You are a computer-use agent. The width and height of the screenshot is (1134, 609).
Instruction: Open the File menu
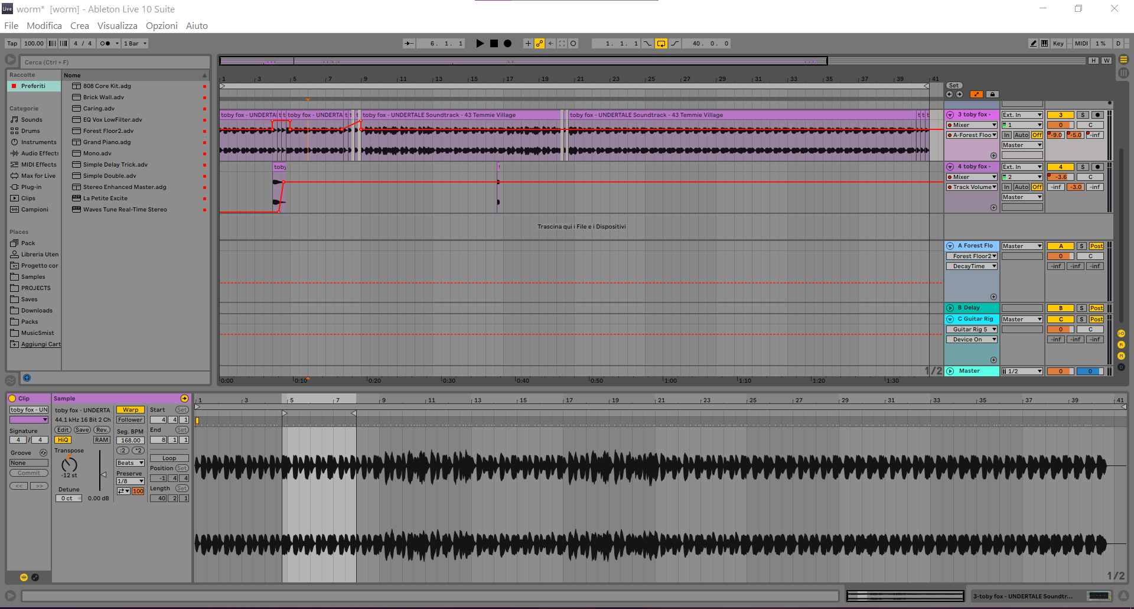[x=11, y=25]
